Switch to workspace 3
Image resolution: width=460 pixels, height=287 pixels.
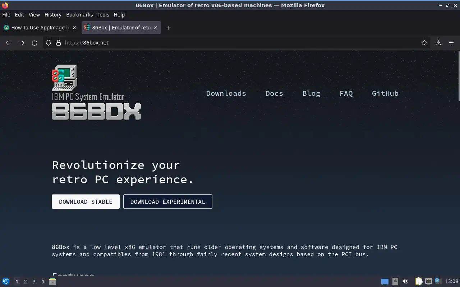pos(34,282)
